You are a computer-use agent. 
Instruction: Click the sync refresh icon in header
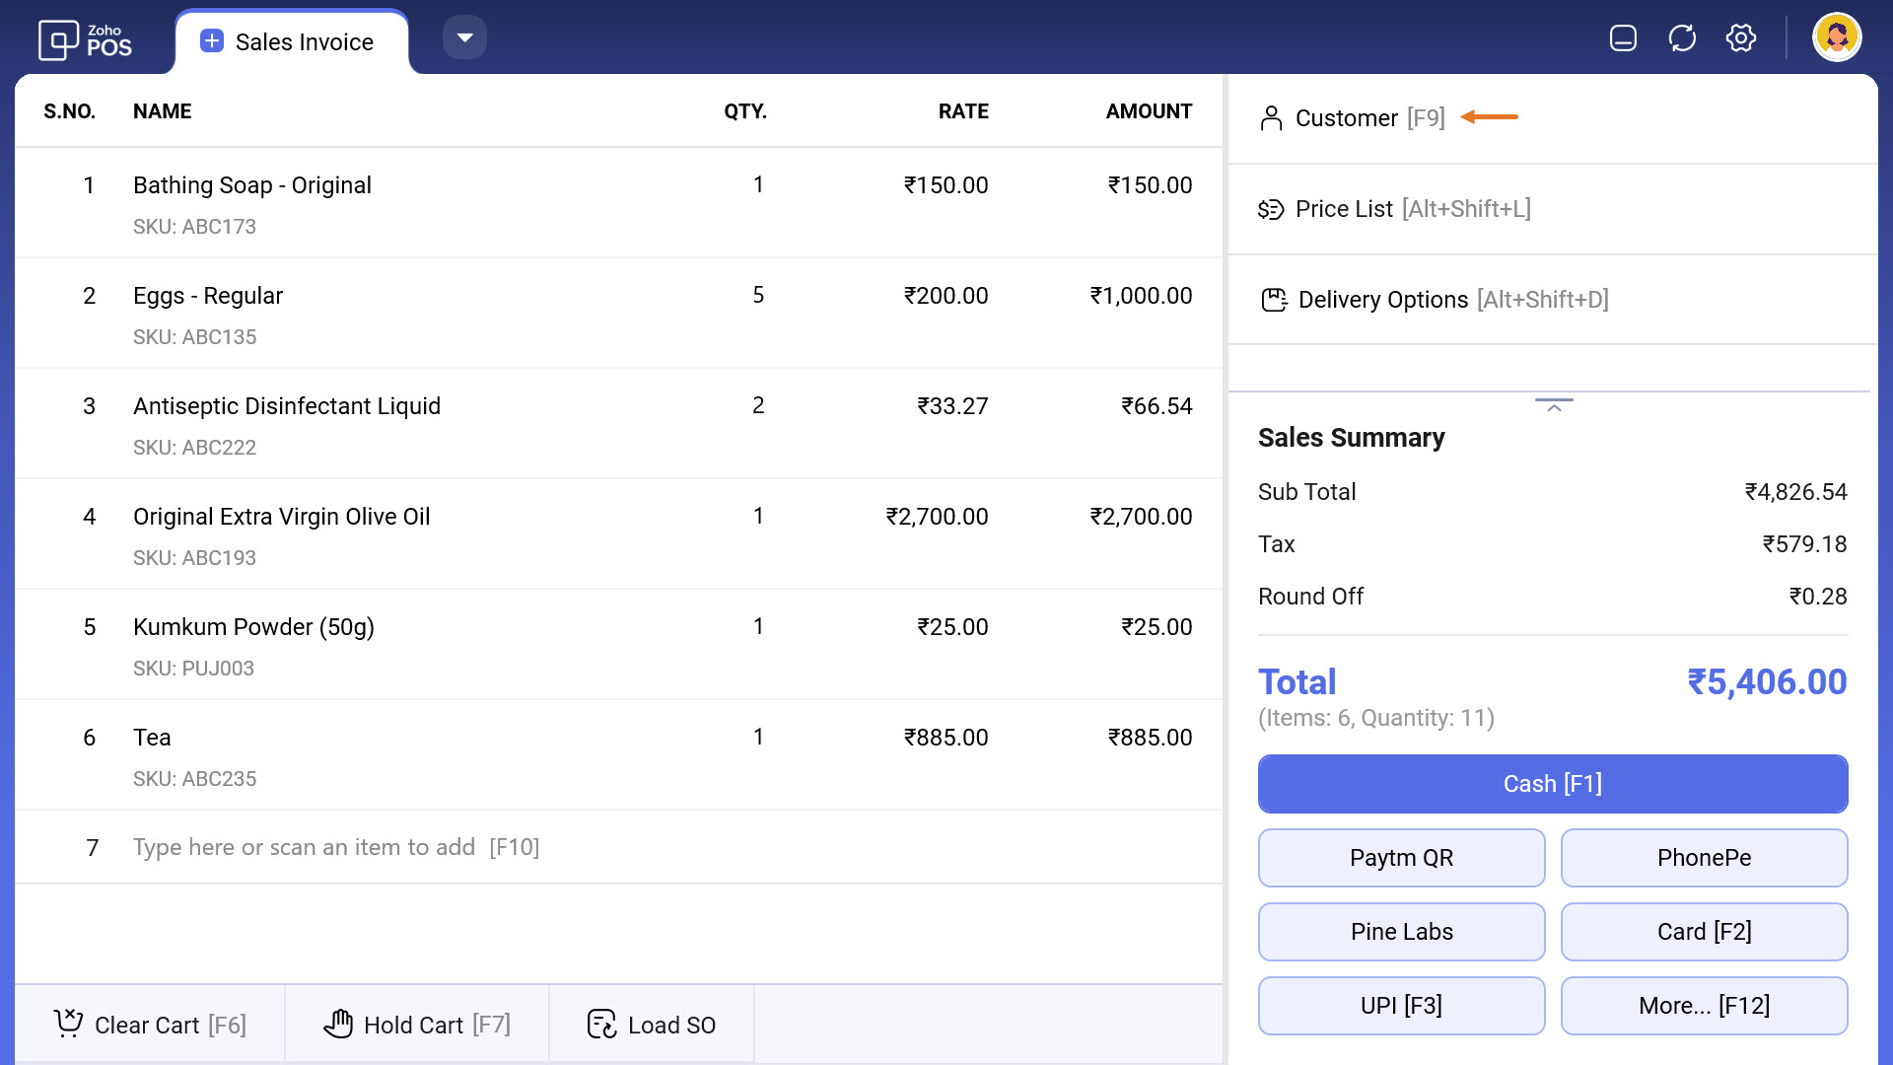point(1682,38)
